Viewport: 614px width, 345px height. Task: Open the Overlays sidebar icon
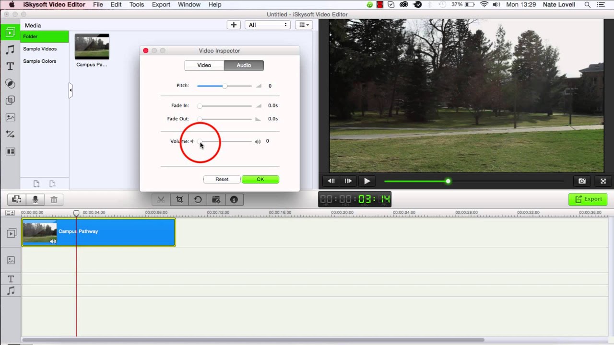[x=10, y=101]
